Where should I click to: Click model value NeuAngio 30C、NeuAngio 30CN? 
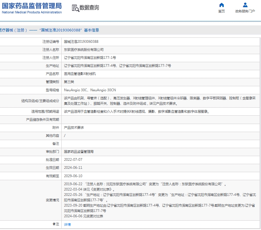[x=90, y=90]
